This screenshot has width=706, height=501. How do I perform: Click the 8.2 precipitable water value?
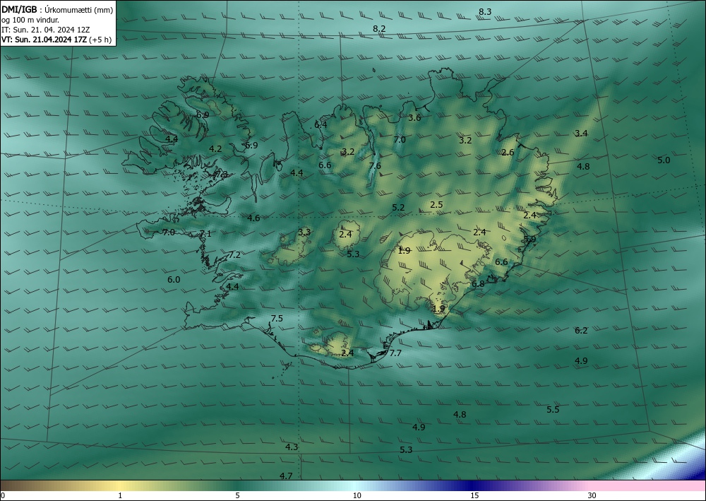tap(379, 29)
